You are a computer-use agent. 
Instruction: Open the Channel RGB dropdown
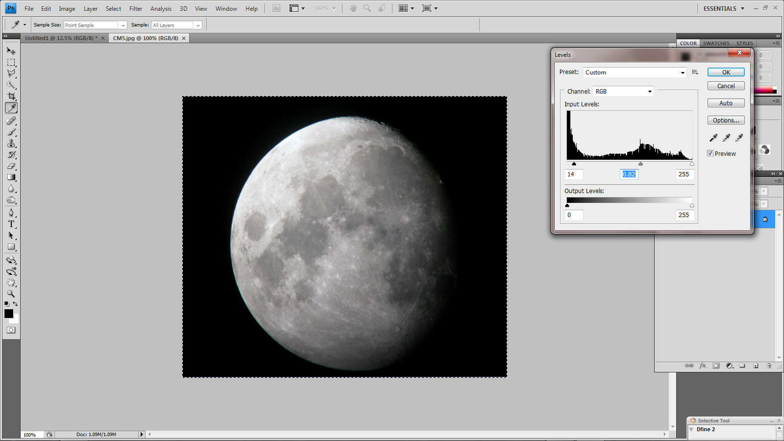[623, 92]
